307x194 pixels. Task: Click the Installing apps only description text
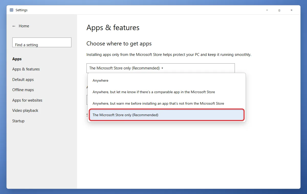tap(169, 55)
